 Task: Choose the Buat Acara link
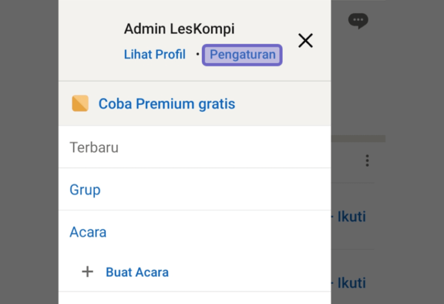137,272
